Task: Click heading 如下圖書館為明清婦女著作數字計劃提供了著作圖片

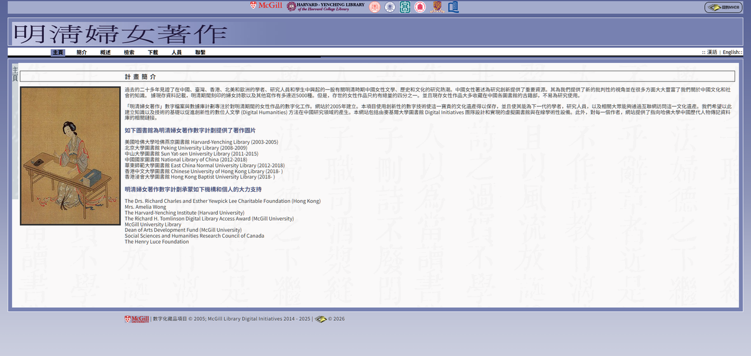Action: [x=190, y=130]
